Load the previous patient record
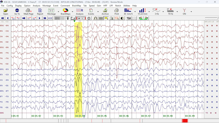The width and height of the screenshot is (219, 123). pos(141,18)
